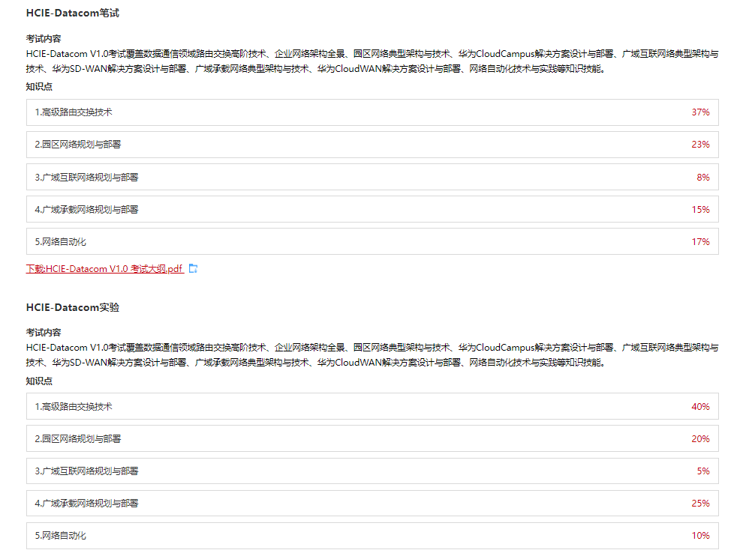The width and height of the screenshot is (737, 556).
Task: Click the 15% value
Action: click(x=700, y=210)
